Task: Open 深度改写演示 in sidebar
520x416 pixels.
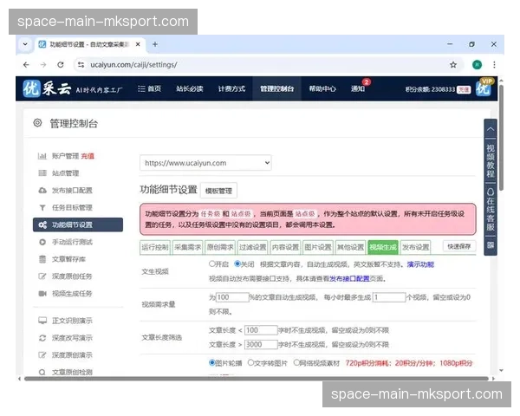Action: tap(72, 338)
